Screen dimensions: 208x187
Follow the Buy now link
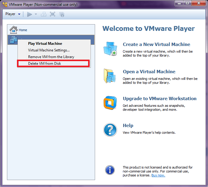[x=158, y=175]
